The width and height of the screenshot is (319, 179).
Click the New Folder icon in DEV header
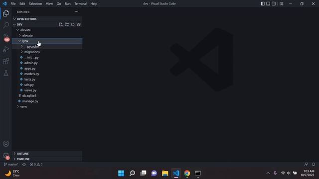click(67, 24)
